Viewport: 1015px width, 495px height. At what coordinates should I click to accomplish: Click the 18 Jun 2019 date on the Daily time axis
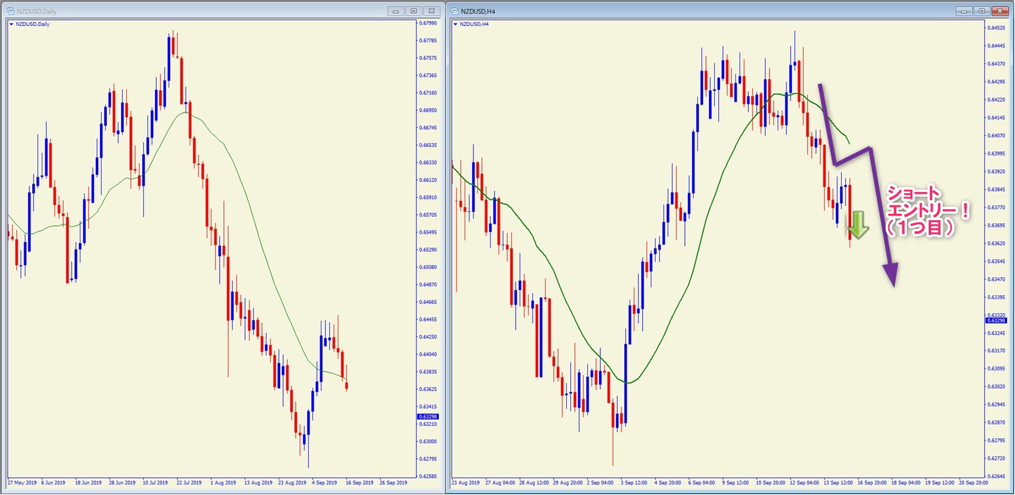88,483
